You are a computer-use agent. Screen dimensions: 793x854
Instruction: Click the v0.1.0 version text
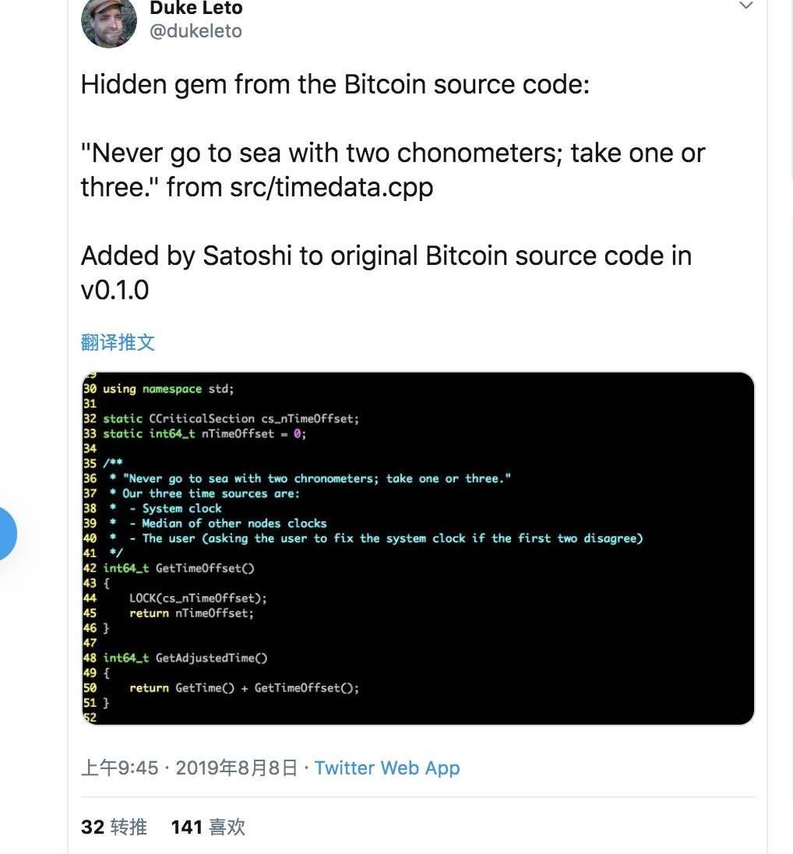point(115,290)
